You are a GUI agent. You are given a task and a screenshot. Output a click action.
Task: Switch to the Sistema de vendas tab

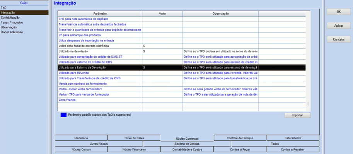187,144
